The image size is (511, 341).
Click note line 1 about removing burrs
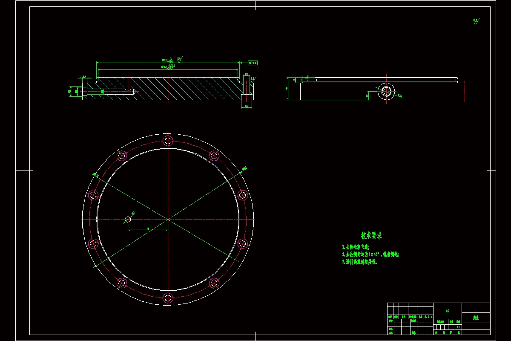(356, 247)
